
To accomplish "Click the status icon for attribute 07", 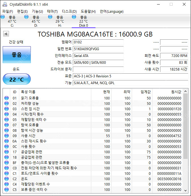I will [7, 125].
